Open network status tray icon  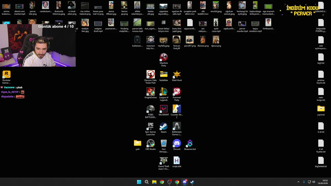[309, 182]
